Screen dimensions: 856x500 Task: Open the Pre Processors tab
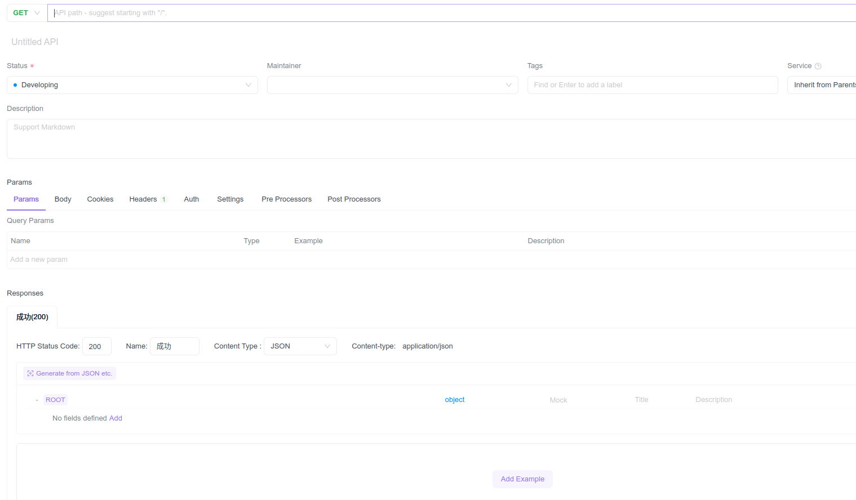point(286,199)
